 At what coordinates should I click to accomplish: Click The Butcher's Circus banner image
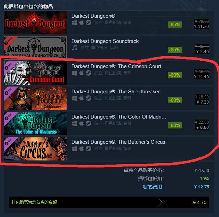35,149
